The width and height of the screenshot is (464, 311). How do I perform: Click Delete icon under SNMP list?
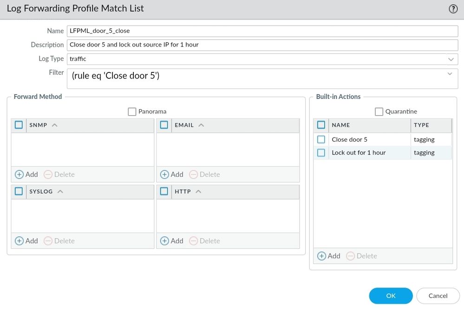[48, 175]
